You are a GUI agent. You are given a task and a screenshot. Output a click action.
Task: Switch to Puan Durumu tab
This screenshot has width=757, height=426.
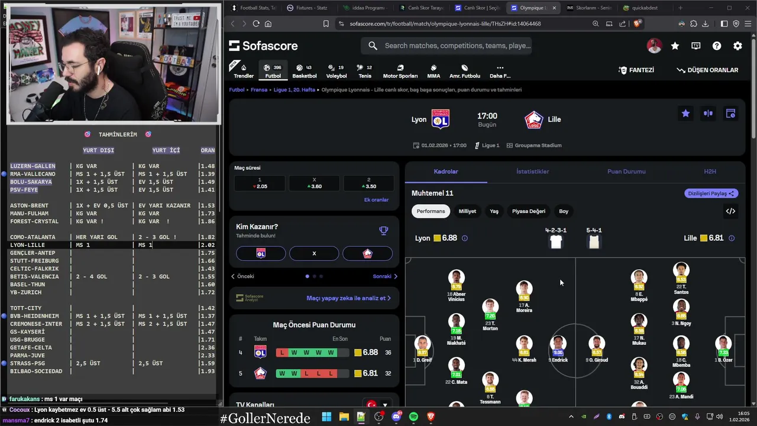click(626, 172)
